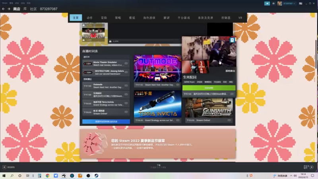Image resolution: width=318 pixels, height=179 pixels.
Task: Toggle reminder bell in 生死轮回 popup footer
Action: click(232, 94)
